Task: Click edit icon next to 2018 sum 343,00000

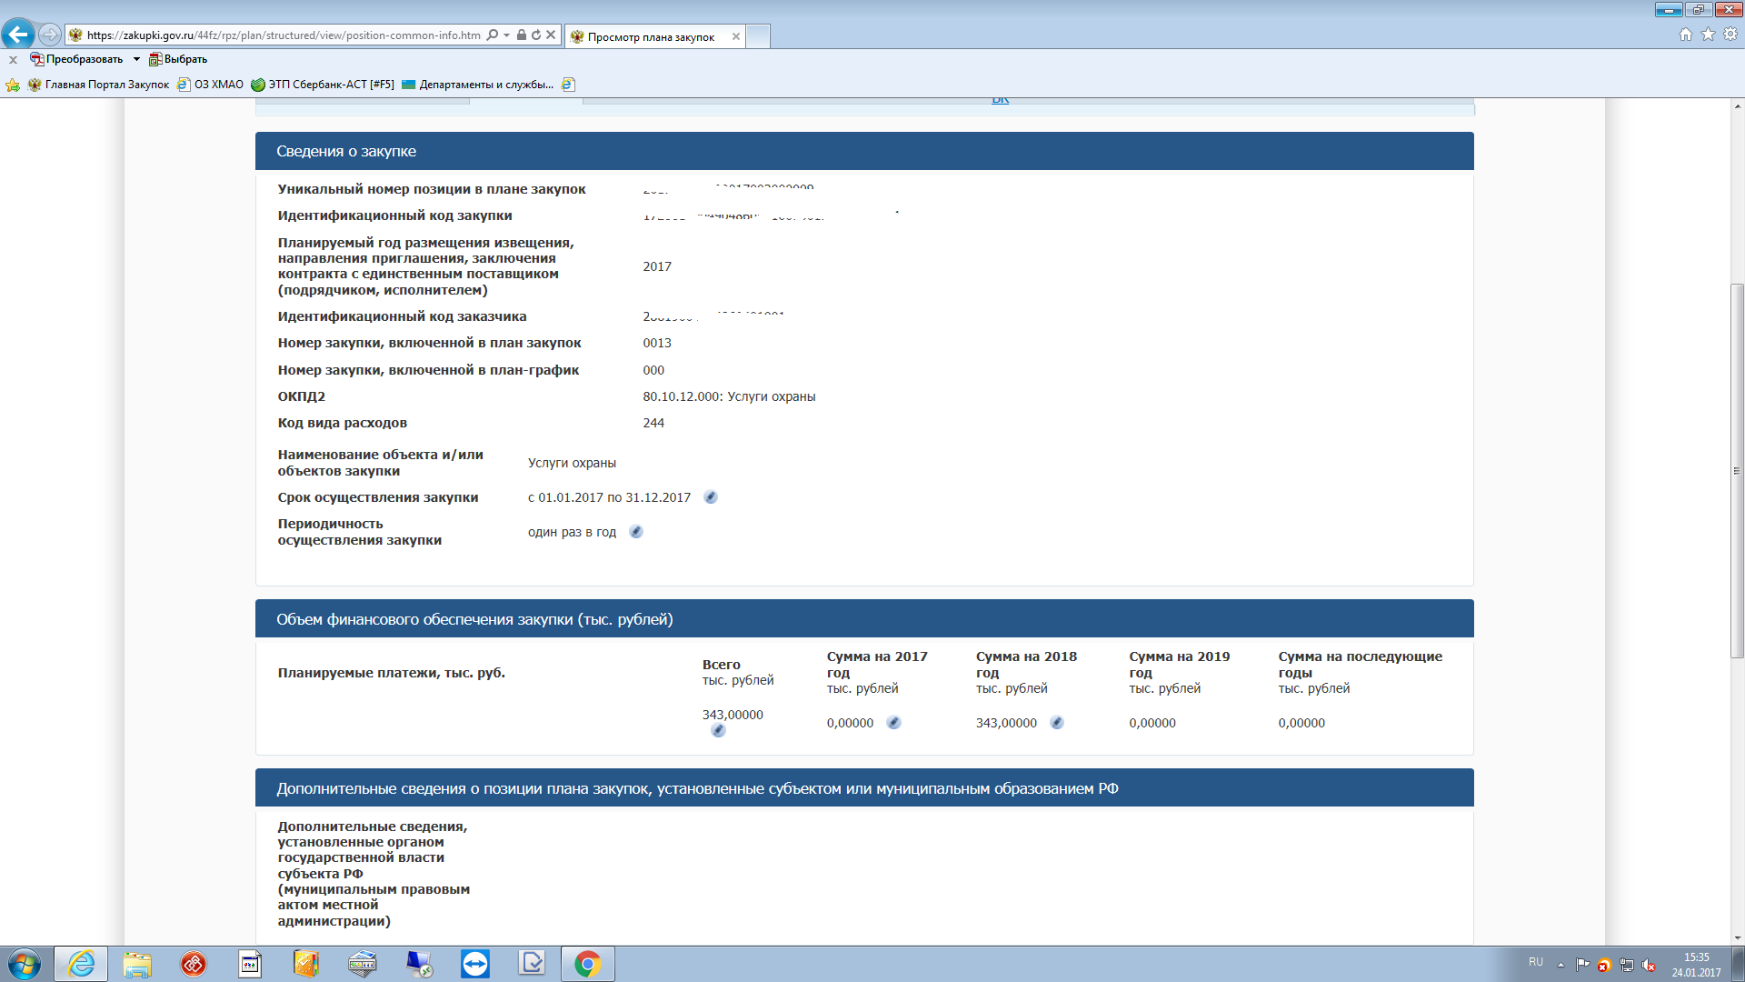Action: click(x=1056, y=723)
